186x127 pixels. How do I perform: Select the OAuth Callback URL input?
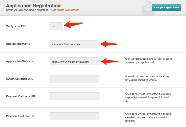[x=74, y=79]
